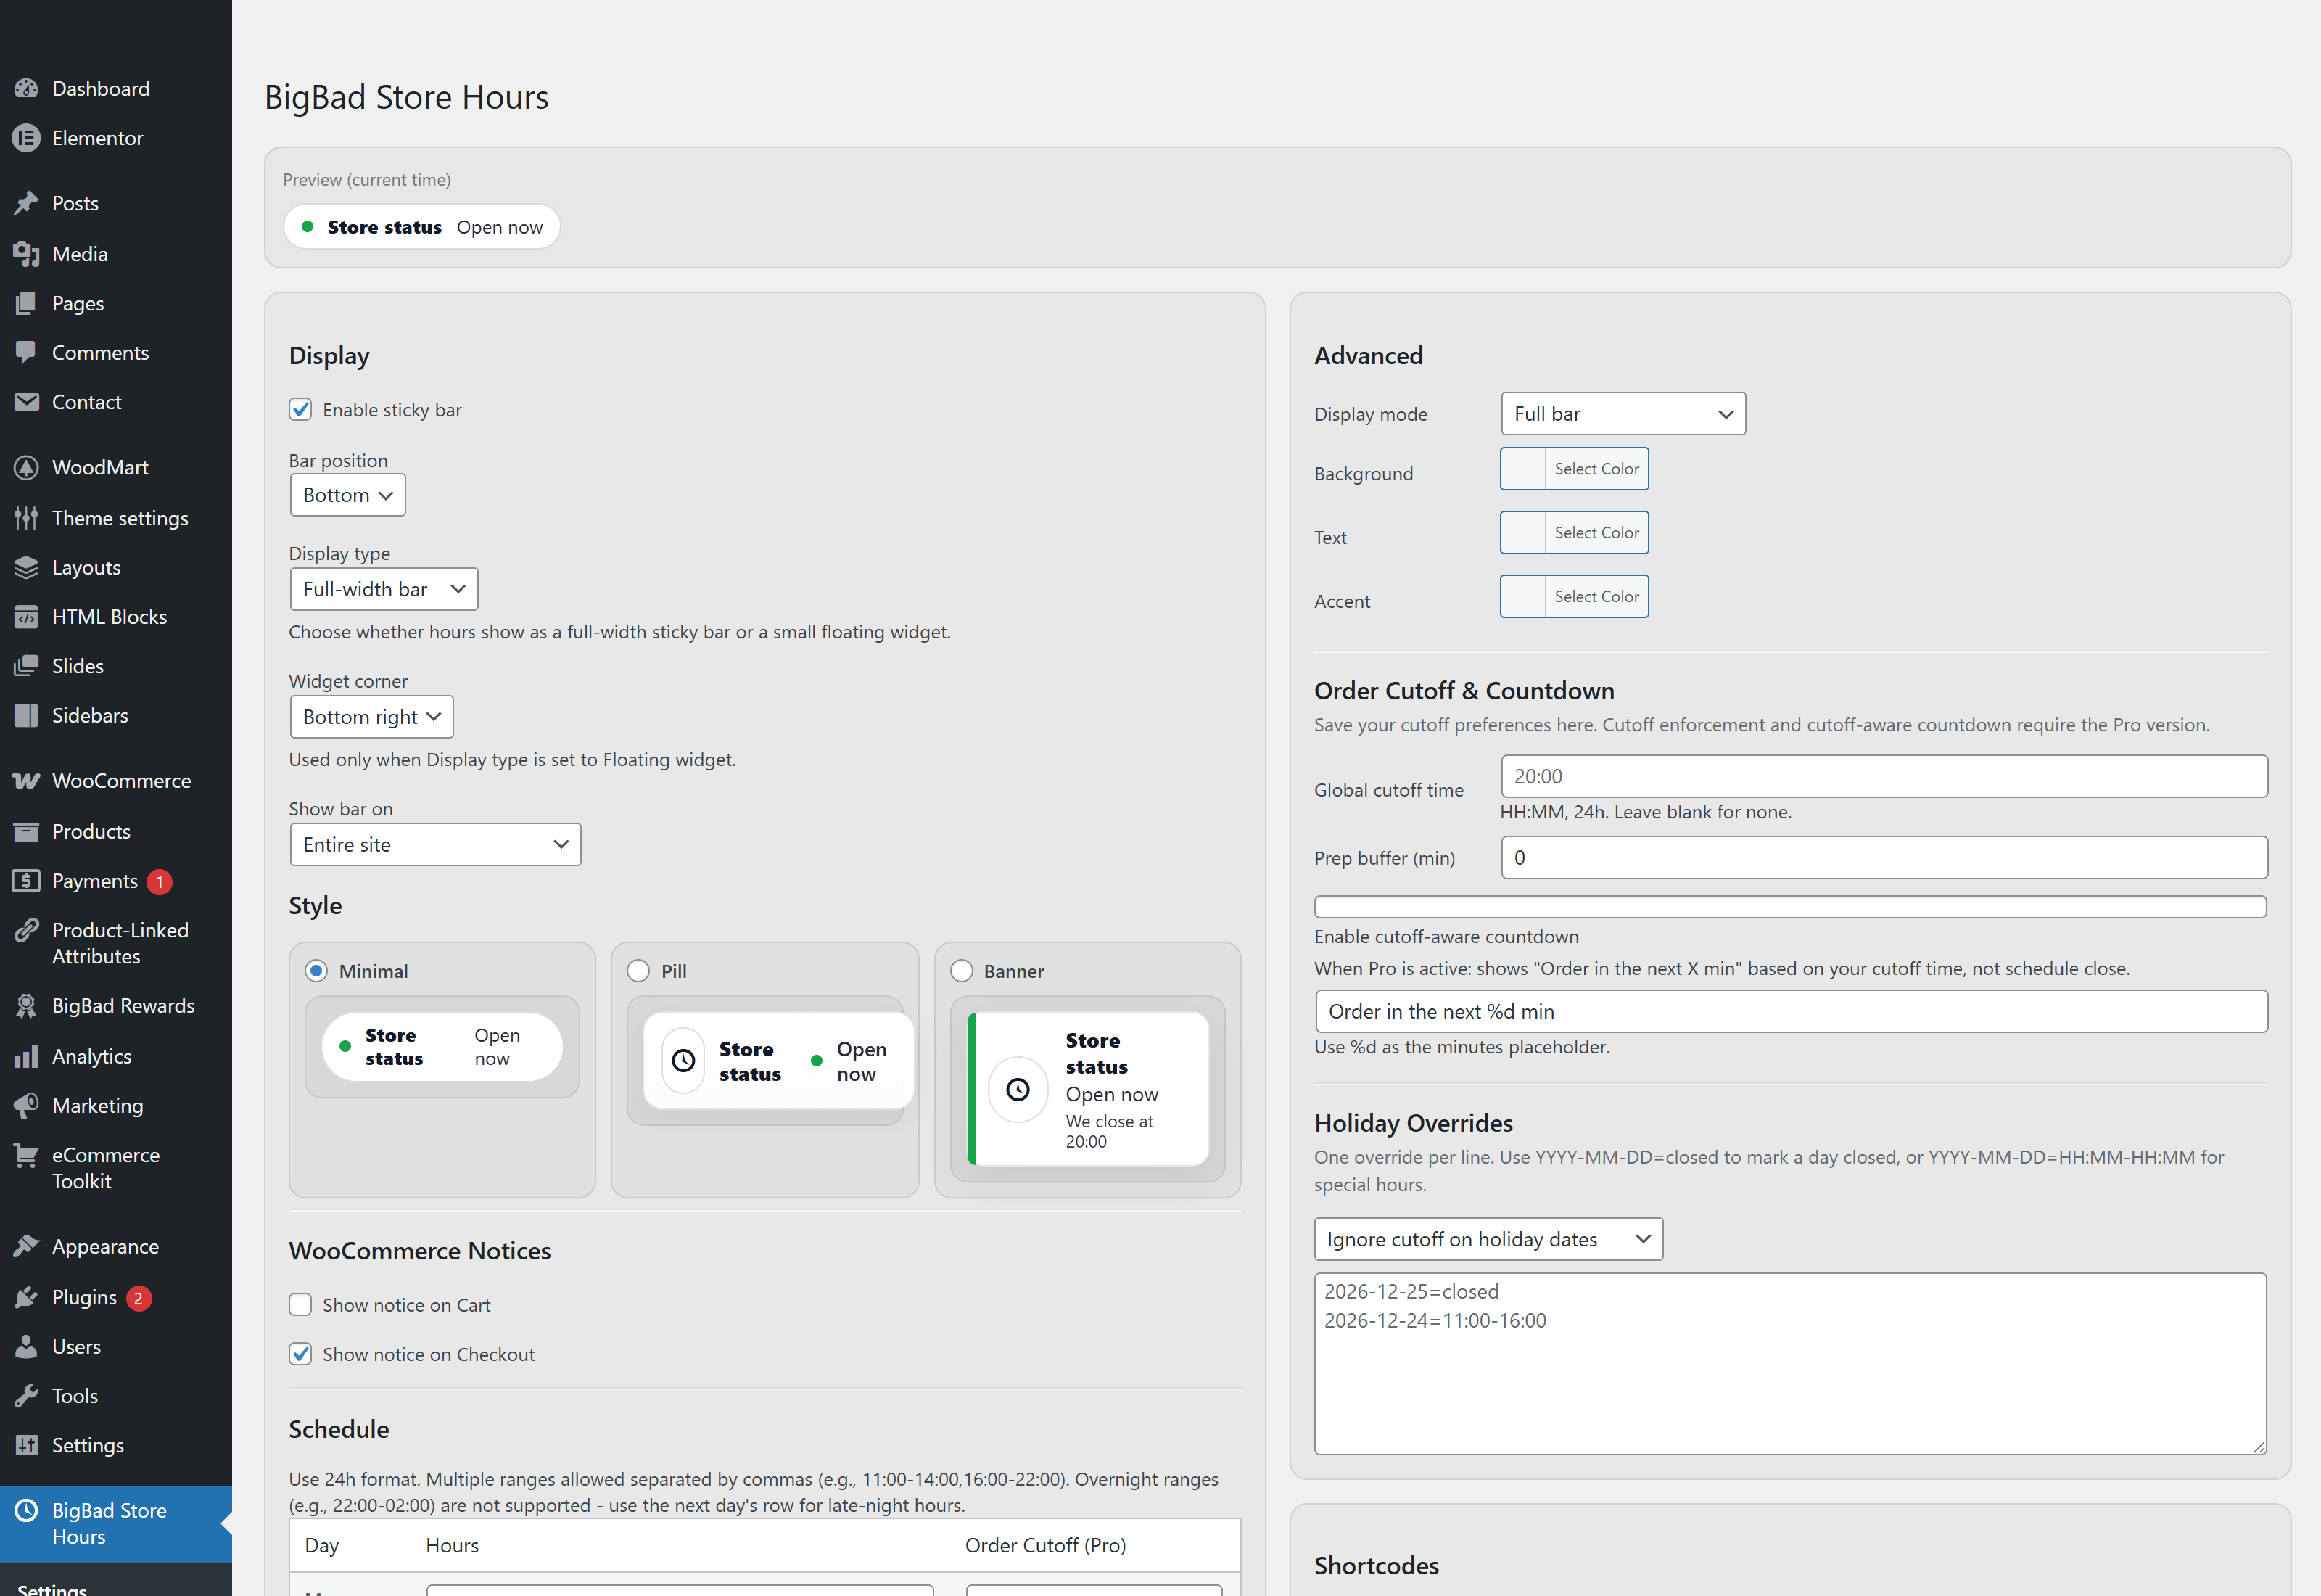Uncheck the Enable sticky bar checkbox

301,409
